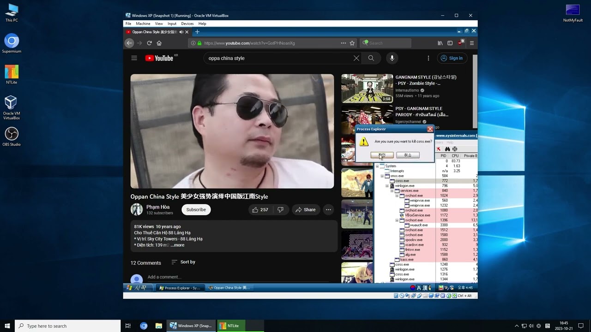Click the binoculars find handle icon
Image resolution: width=591 pixels, height=332 pixels.
pyautogui.click(x=447, y=149)
